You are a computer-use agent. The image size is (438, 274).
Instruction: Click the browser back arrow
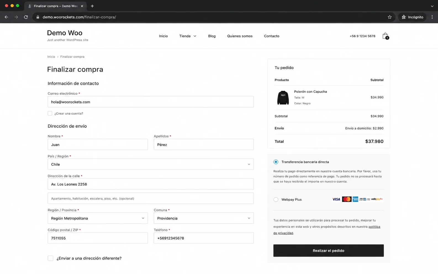[6, 17]
